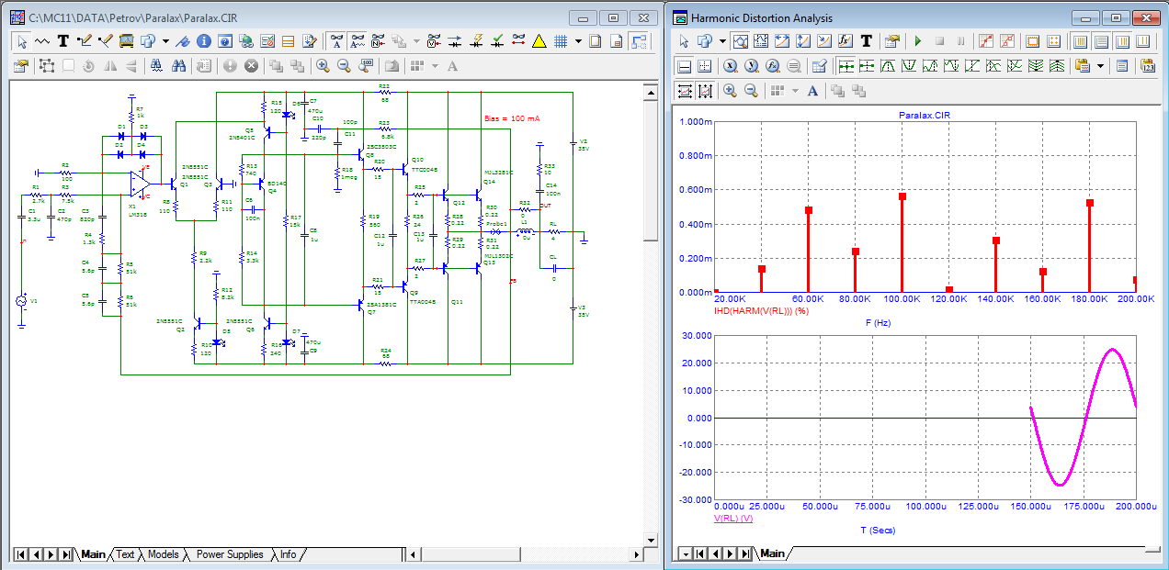
Task: Toggle the grid display in schematic toolbar
Action: pyautogui.click(x=560, y=41)
